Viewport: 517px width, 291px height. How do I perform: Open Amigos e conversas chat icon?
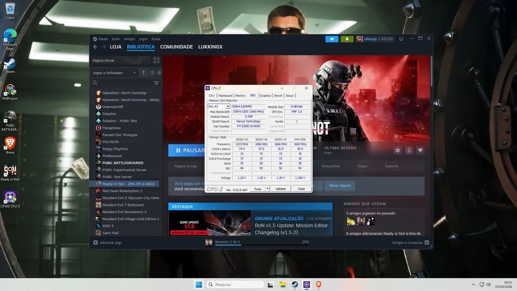(427, 242)
